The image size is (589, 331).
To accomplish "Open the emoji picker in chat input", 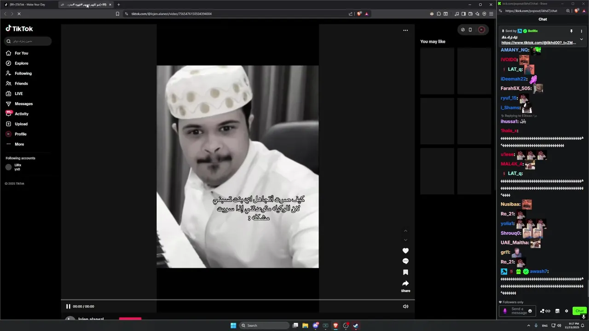I will (530, 311).
